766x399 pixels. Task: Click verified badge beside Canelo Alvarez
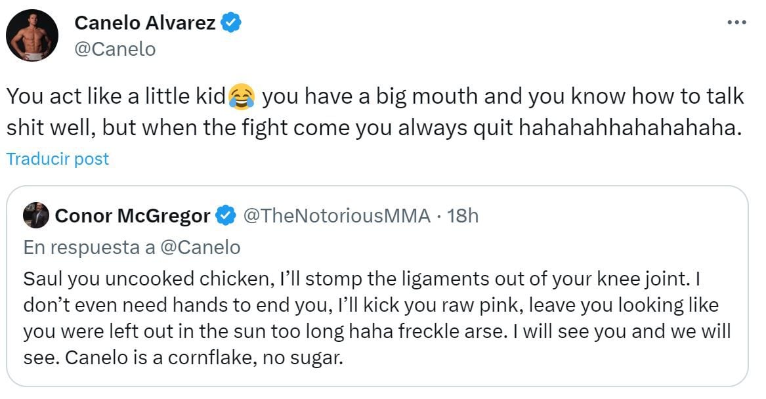pos(232,24)
